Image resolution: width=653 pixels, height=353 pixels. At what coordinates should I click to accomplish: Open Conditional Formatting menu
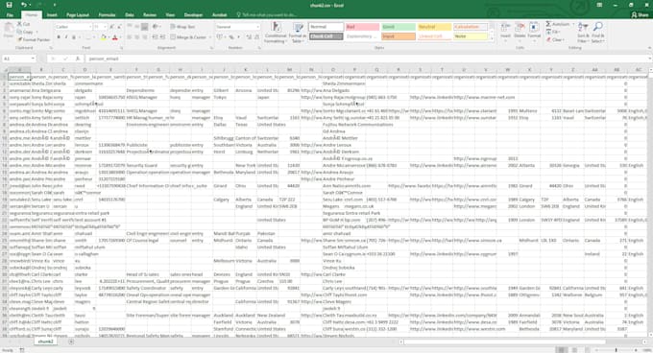coord(276,33)
